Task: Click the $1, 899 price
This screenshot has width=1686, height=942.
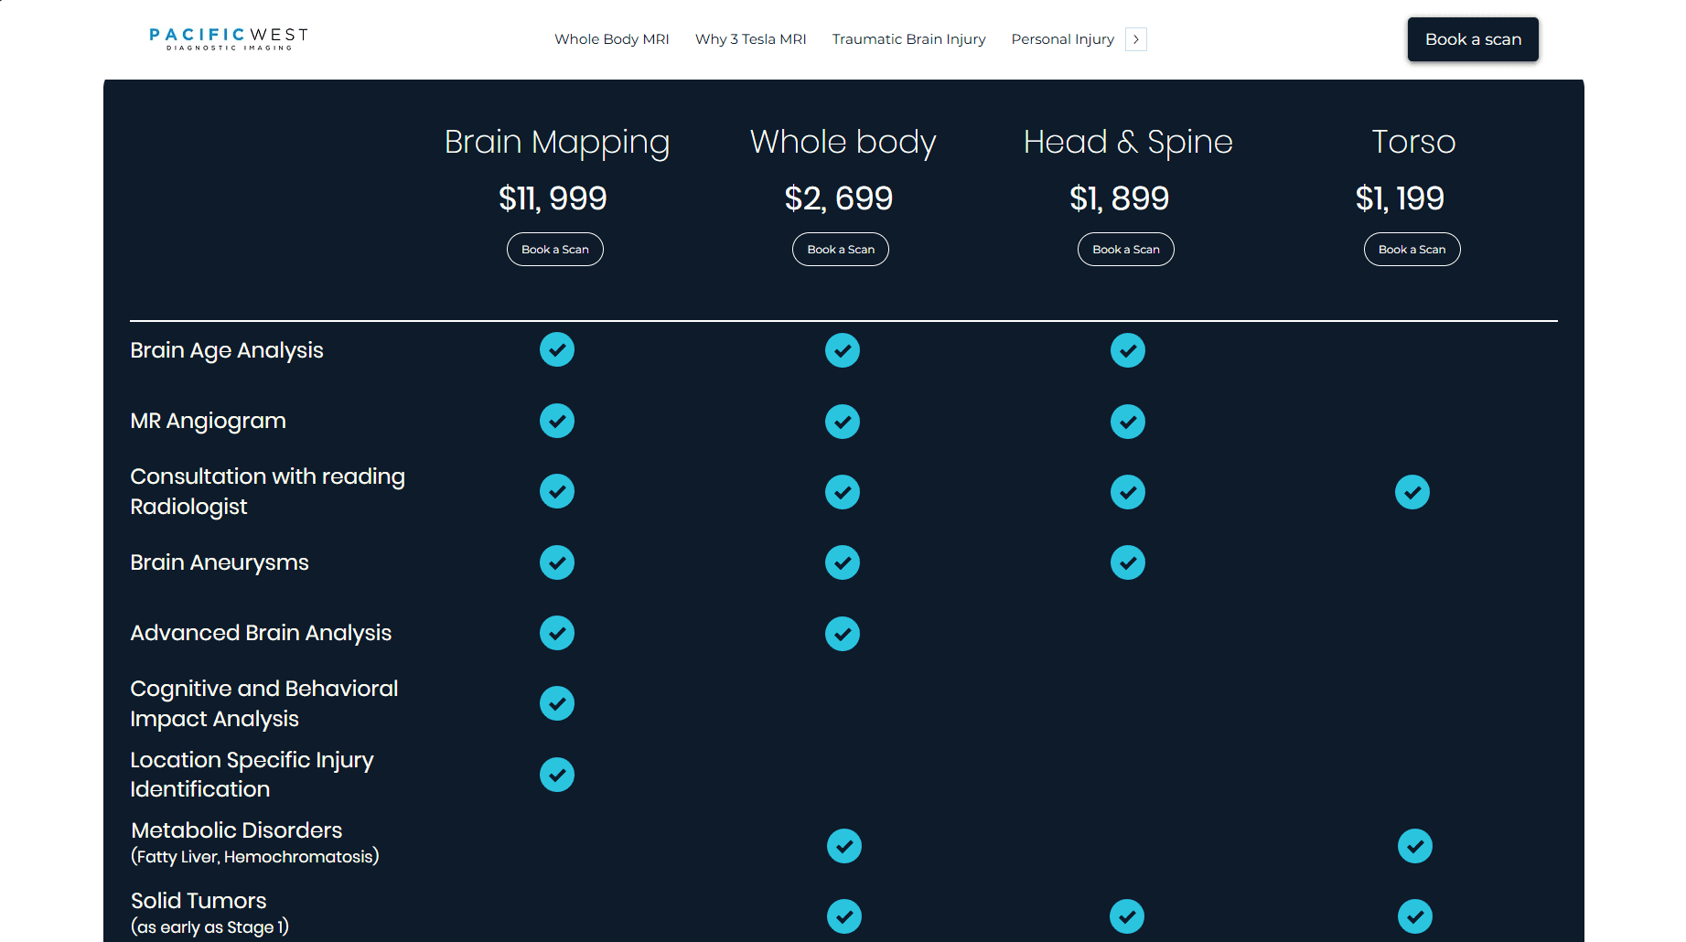Action: click(1120, 198)
